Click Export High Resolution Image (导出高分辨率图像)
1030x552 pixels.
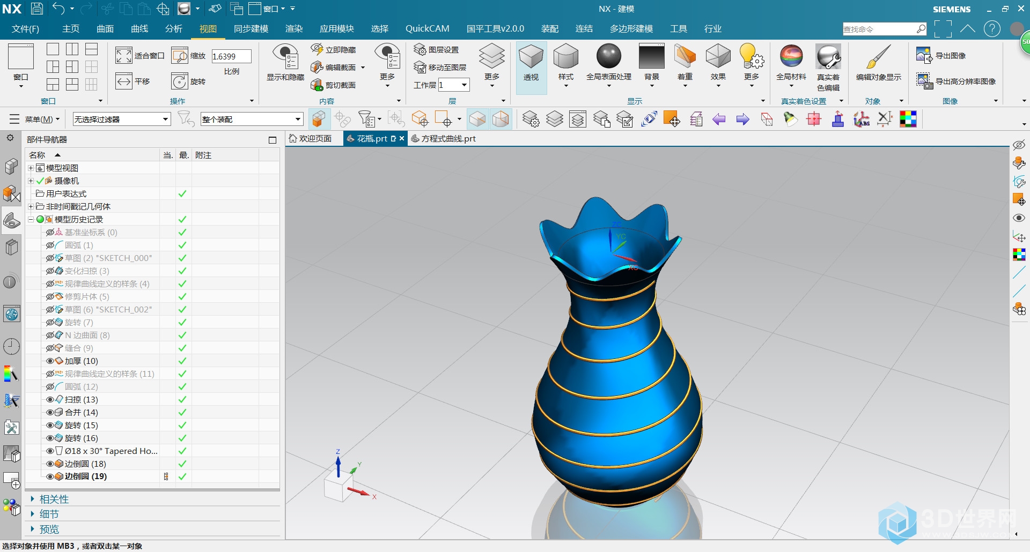tap(957, 81)
